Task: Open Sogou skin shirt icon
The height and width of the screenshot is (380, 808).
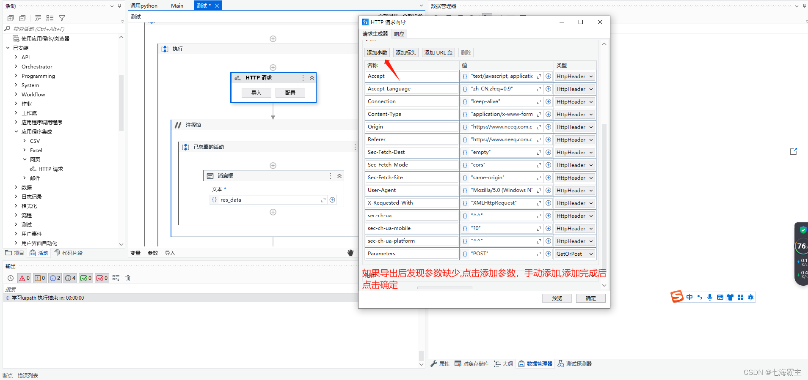Action: (730, 297)
